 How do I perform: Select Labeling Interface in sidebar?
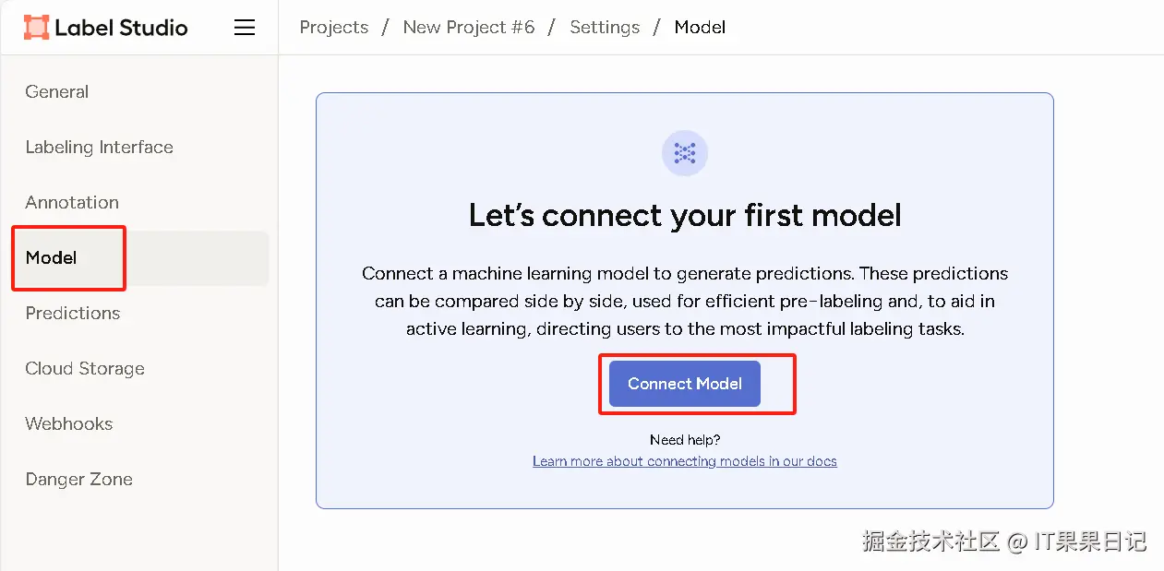[100, 148]
